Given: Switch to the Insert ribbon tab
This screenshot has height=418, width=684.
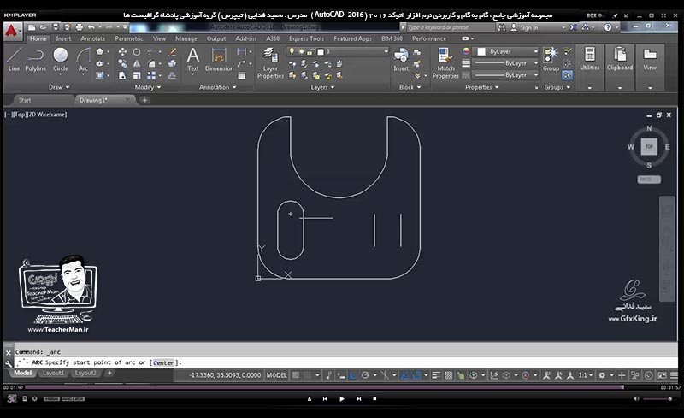Looking at the screenshot, I should coord(63,38).
